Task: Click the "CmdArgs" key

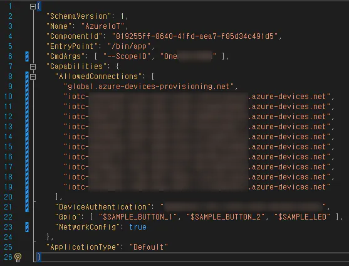Action: (66, 56)
